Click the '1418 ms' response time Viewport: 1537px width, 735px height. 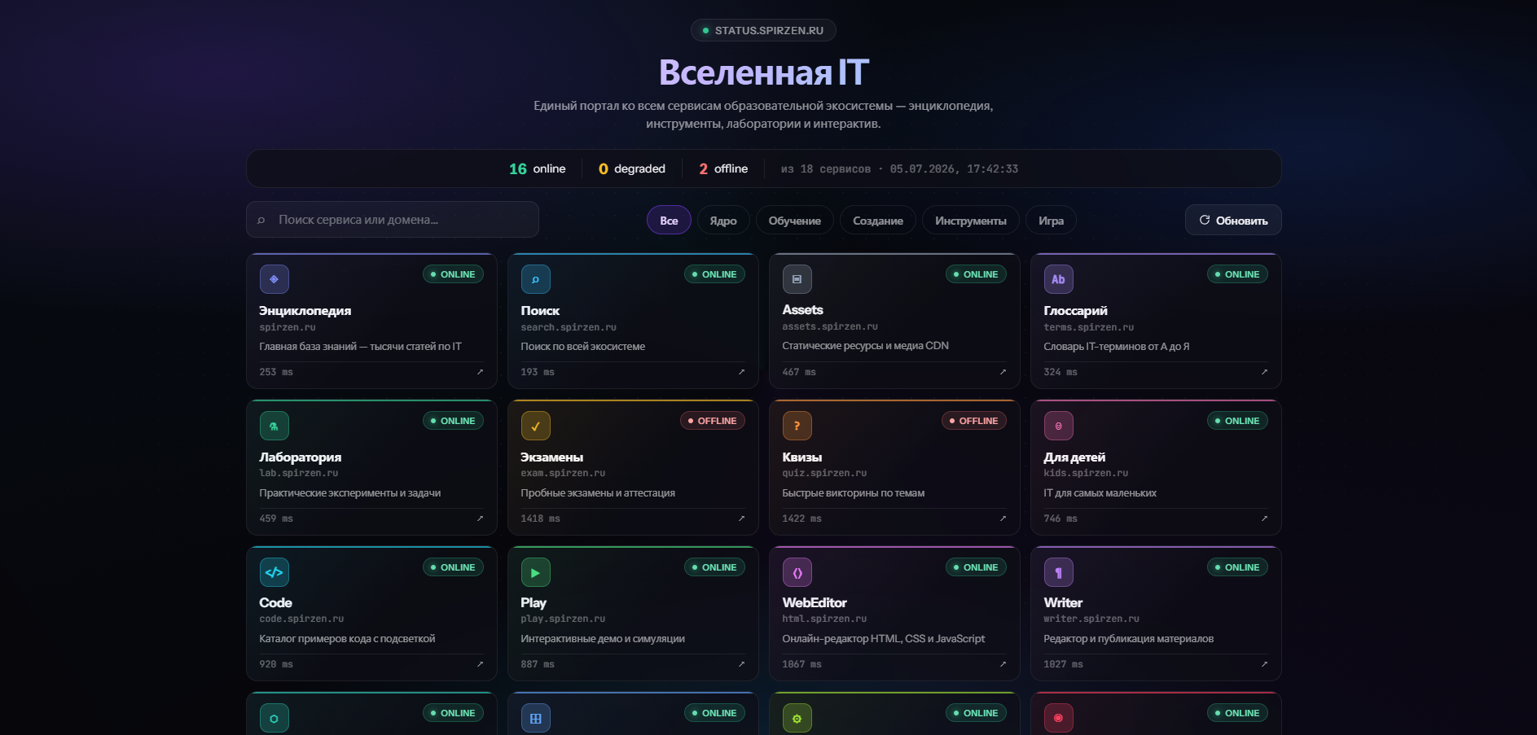tap(541, 518)
